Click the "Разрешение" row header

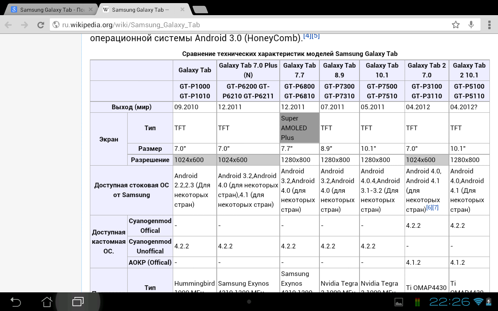pyautogui.click(x=150, y=160)
